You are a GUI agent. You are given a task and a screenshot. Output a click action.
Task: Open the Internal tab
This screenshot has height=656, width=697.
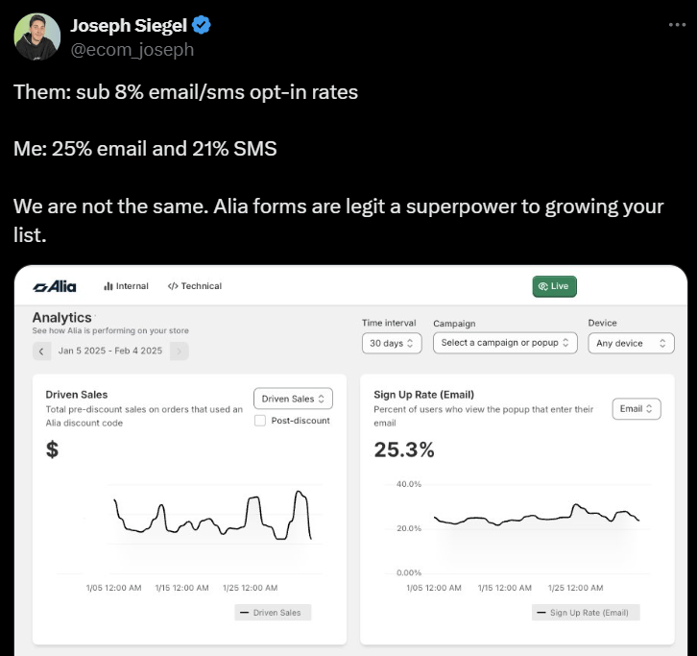pyautogui.click(x=126, y=286)
